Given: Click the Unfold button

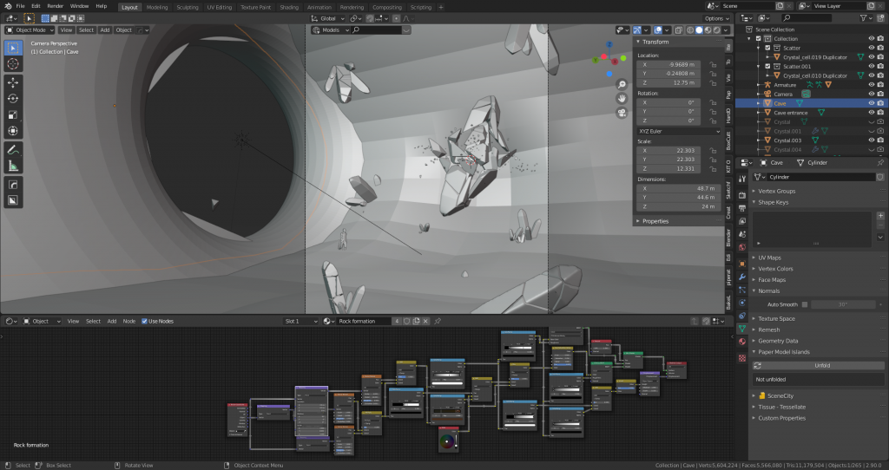Looking at the screenshot, I should pos(821,366).
